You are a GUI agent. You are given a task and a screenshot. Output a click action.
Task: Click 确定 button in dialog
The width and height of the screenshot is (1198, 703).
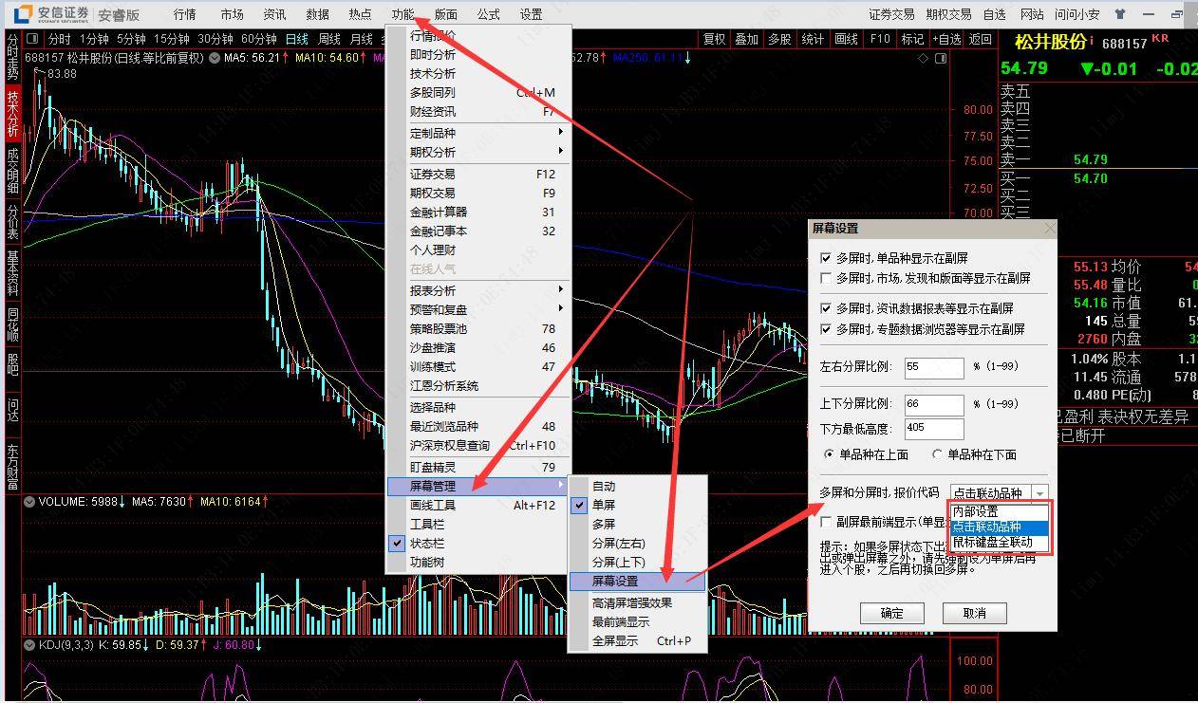coord(892,613)
